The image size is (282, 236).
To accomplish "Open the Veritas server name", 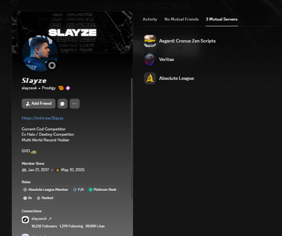I will [x=166, y=59].
